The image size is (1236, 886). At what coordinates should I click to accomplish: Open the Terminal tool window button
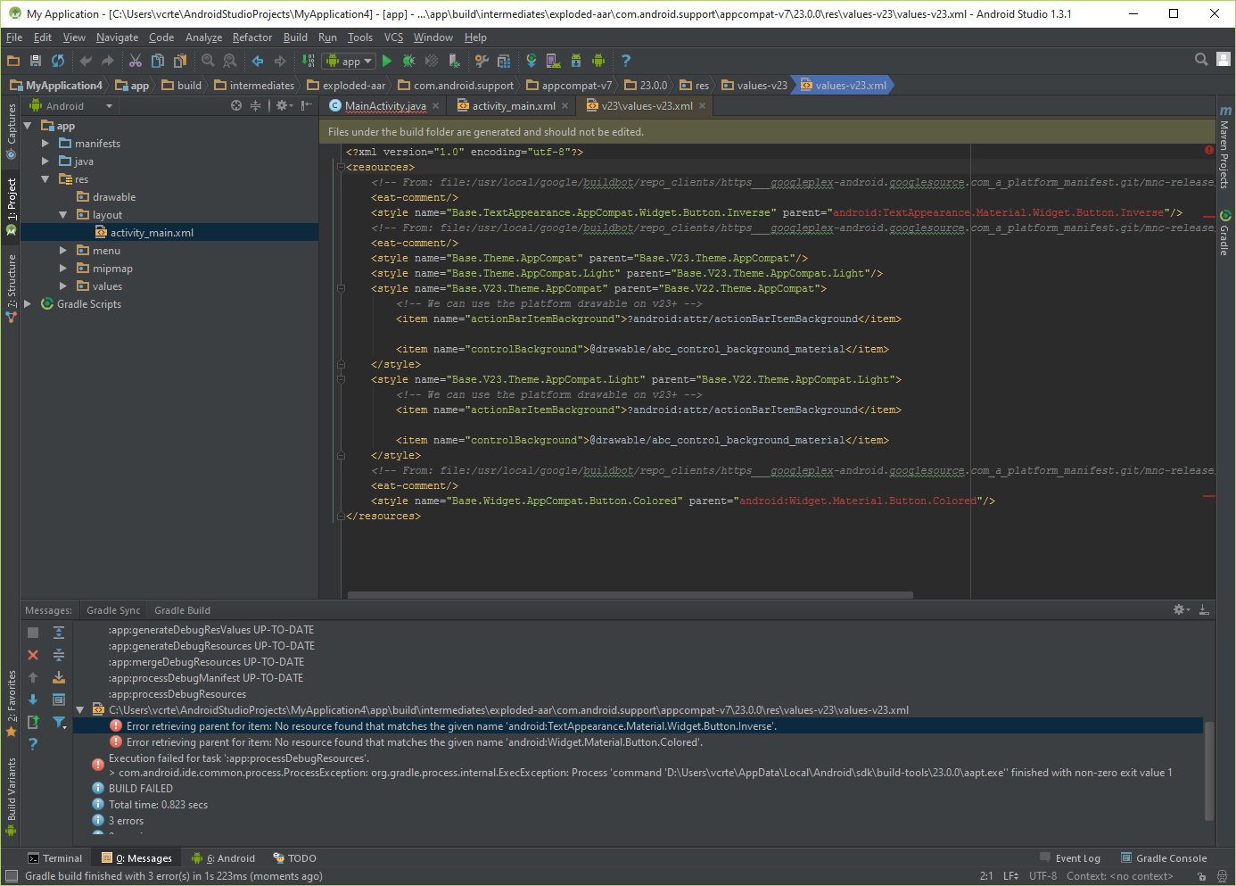[x=54, y=858]
